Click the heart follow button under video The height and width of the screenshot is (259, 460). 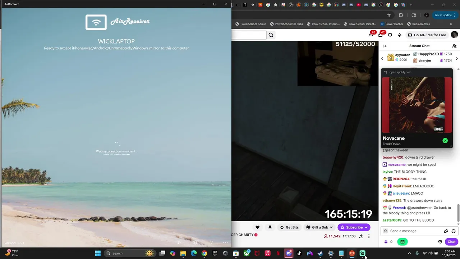(257, 227)
